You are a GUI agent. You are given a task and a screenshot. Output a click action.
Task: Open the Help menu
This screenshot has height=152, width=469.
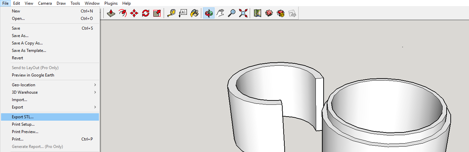point(126,3)
